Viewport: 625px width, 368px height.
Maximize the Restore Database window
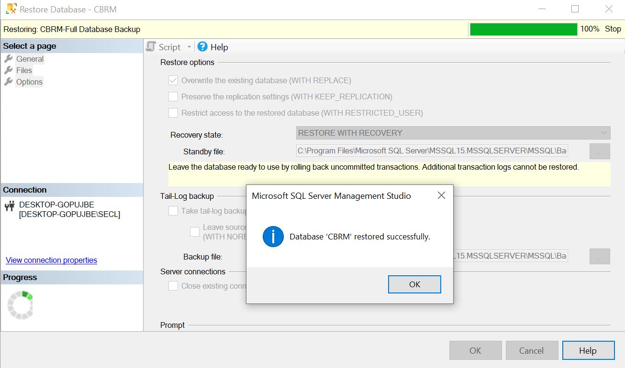coord(575,9)
